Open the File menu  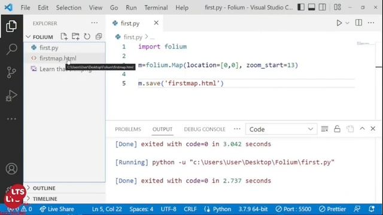tap(25, 8)
